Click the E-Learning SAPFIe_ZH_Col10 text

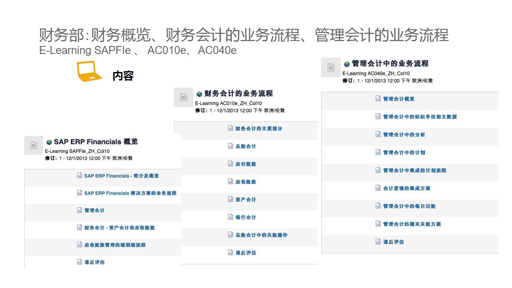77,151
